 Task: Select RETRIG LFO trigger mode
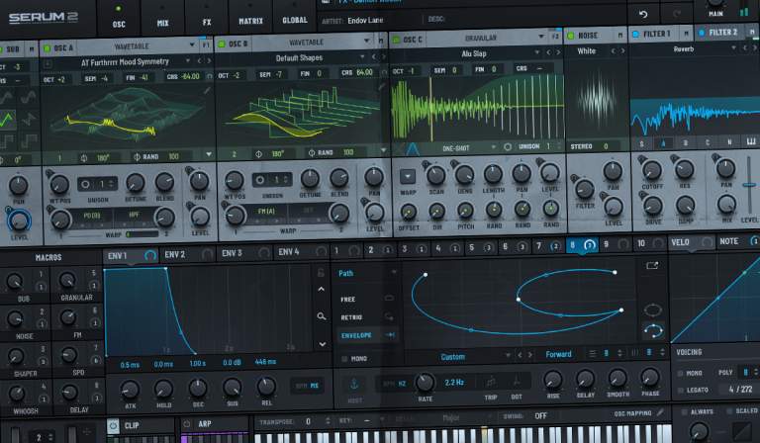click(351, 317)
